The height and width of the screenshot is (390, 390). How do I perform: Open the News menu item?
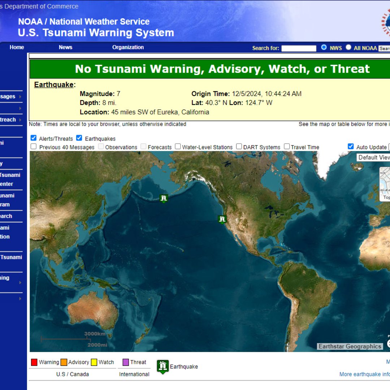click(65, 47)
